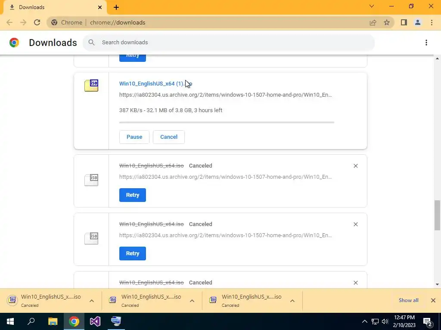The height and width of the screenshot is (330, 441).
Task: Open the Downloads page more actions menu
Action: (x=426, y=43)
